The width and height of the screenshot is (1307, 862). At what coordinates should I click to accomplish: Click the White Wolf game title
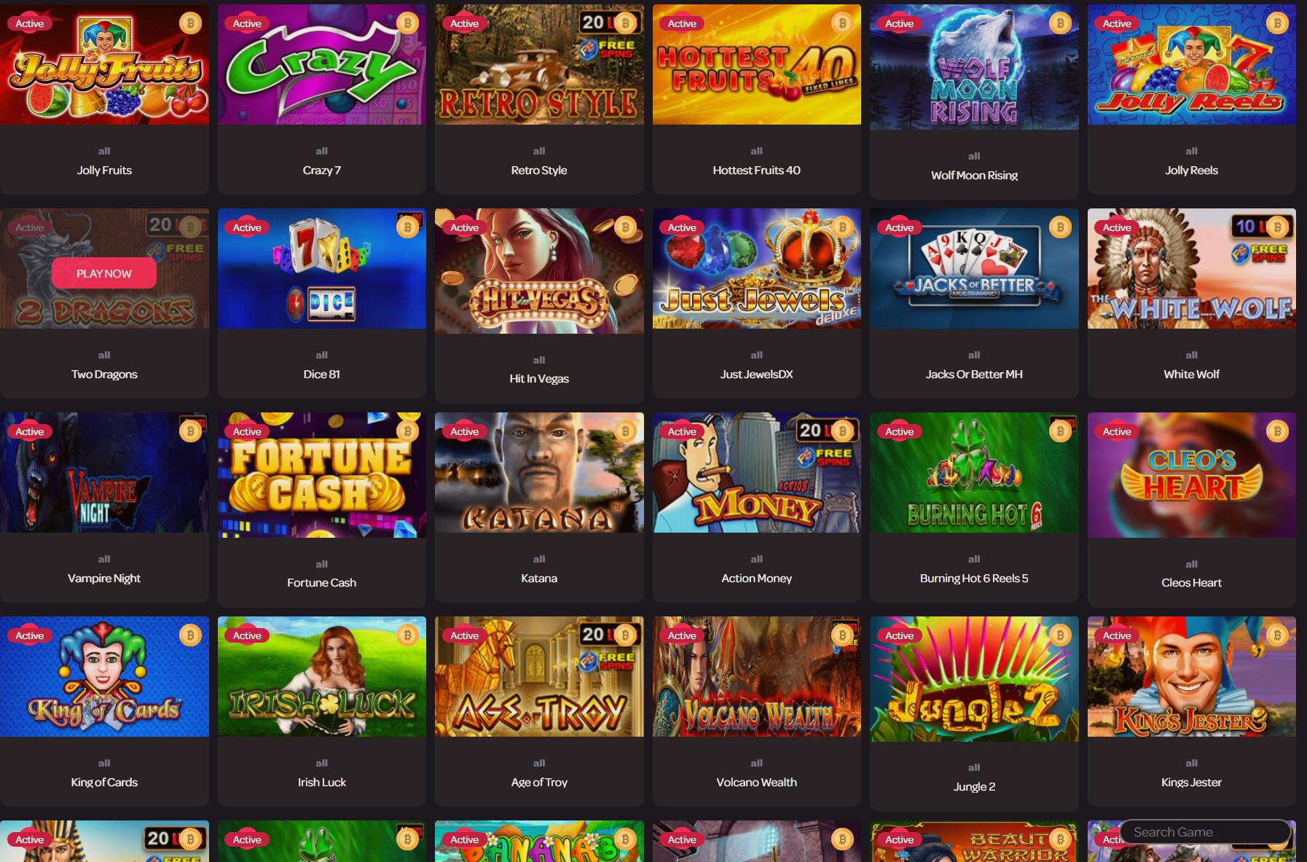point(1191,374)
